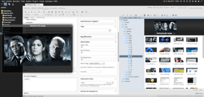The height and width of the screenshot is (97, 204).
Task: Close the image preview popup
Action: pos(71,26)
